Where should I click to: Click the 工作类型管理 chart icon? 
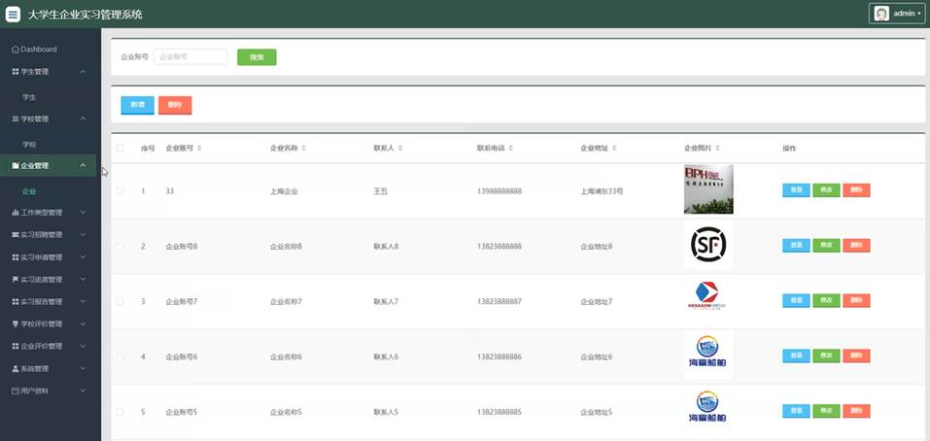(16, 212)
